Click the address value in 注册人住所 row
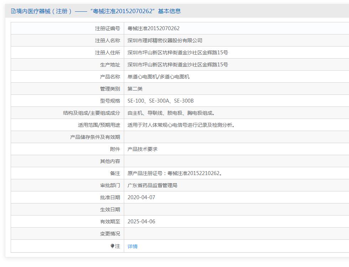Viewport: 349px width, 267px height. 178,53
